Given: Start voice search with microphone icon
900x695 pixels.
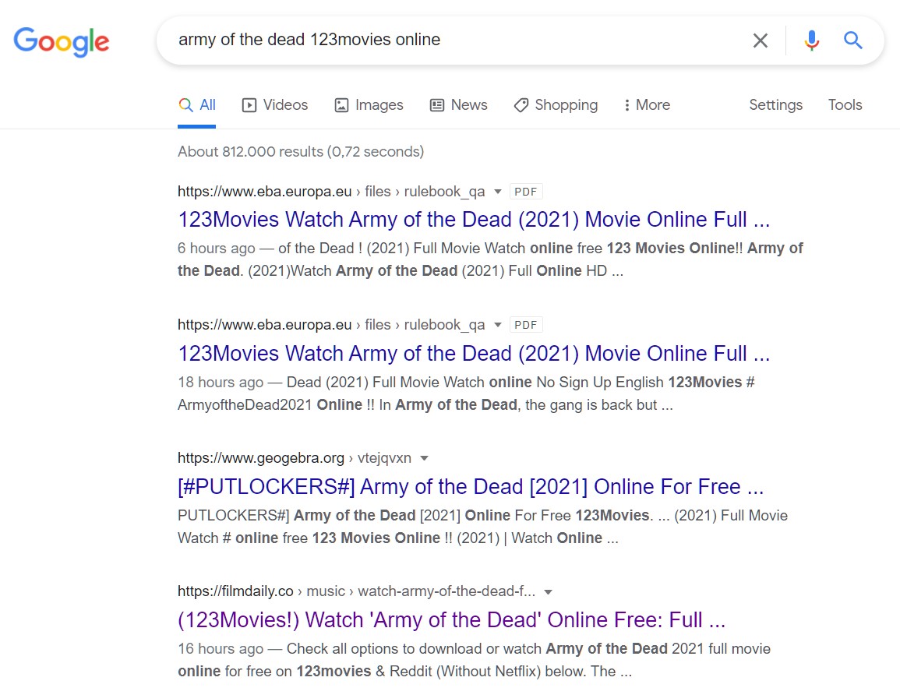Looking at the screenshot, I should click(812, 41).
